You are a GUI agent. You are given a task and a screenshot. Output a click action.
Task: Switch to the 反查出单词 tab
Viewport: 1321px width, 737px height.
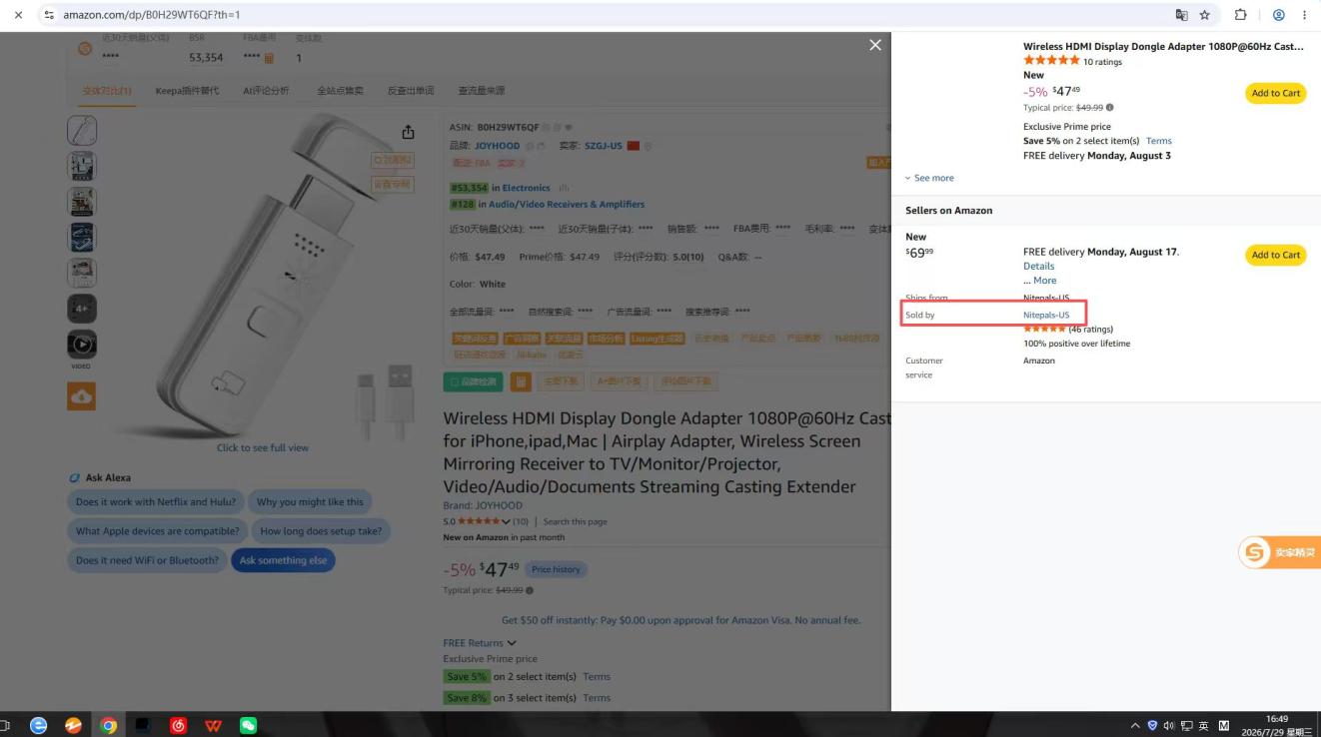coord(411,91)
